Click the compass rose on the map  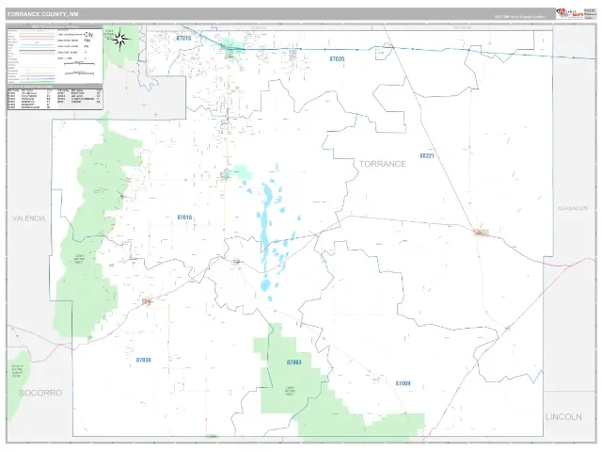tap(120, 39)
